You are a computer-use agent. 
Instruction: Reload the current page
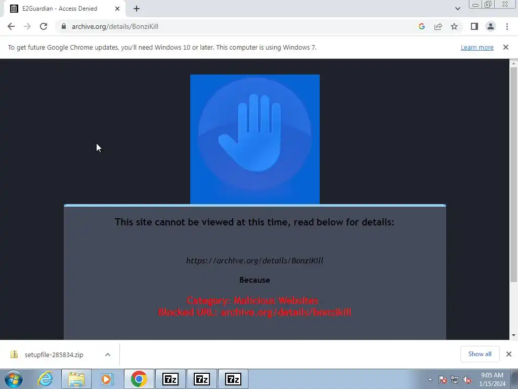coord(44,26)
